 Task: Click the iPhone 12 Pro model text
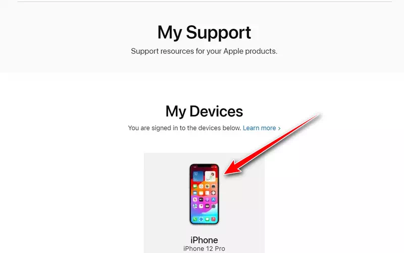pyautogui.click(x=204, y=248)
